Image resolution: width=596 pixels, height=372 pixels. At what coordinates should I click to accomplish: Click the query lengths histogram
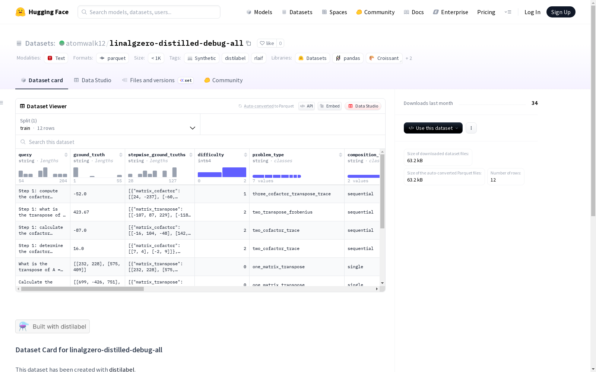tap(43, 172)
